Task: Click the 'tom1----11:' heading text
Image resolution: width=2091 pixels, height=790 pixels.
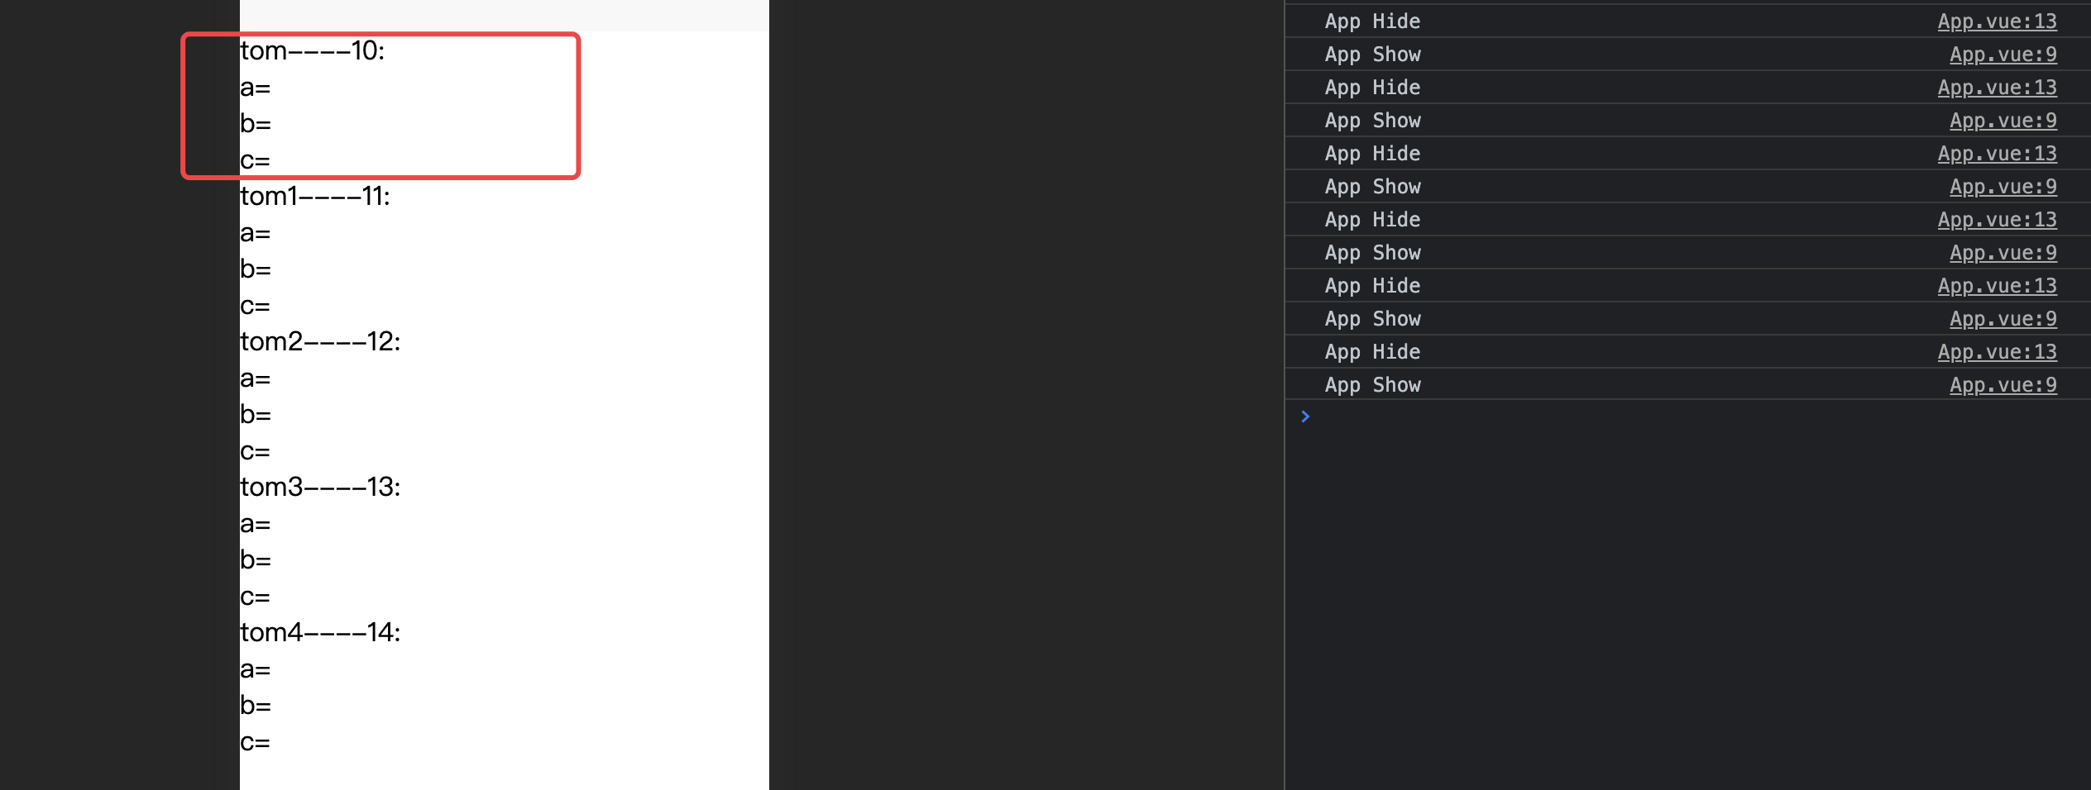Action: [x=314, y=196]
